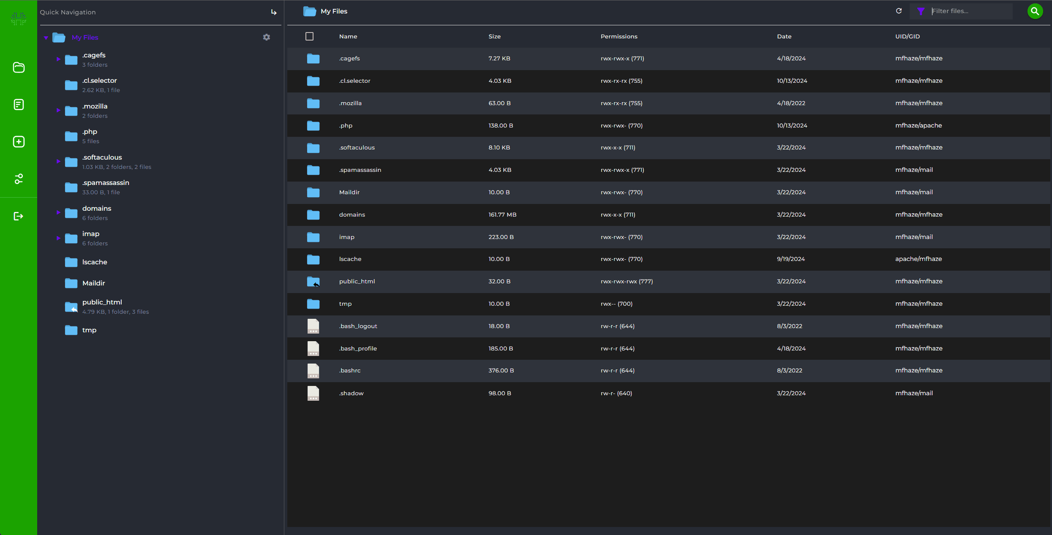Open the My Files gear settings
This screenshot has width=1052, height=535.
[267, 37]
